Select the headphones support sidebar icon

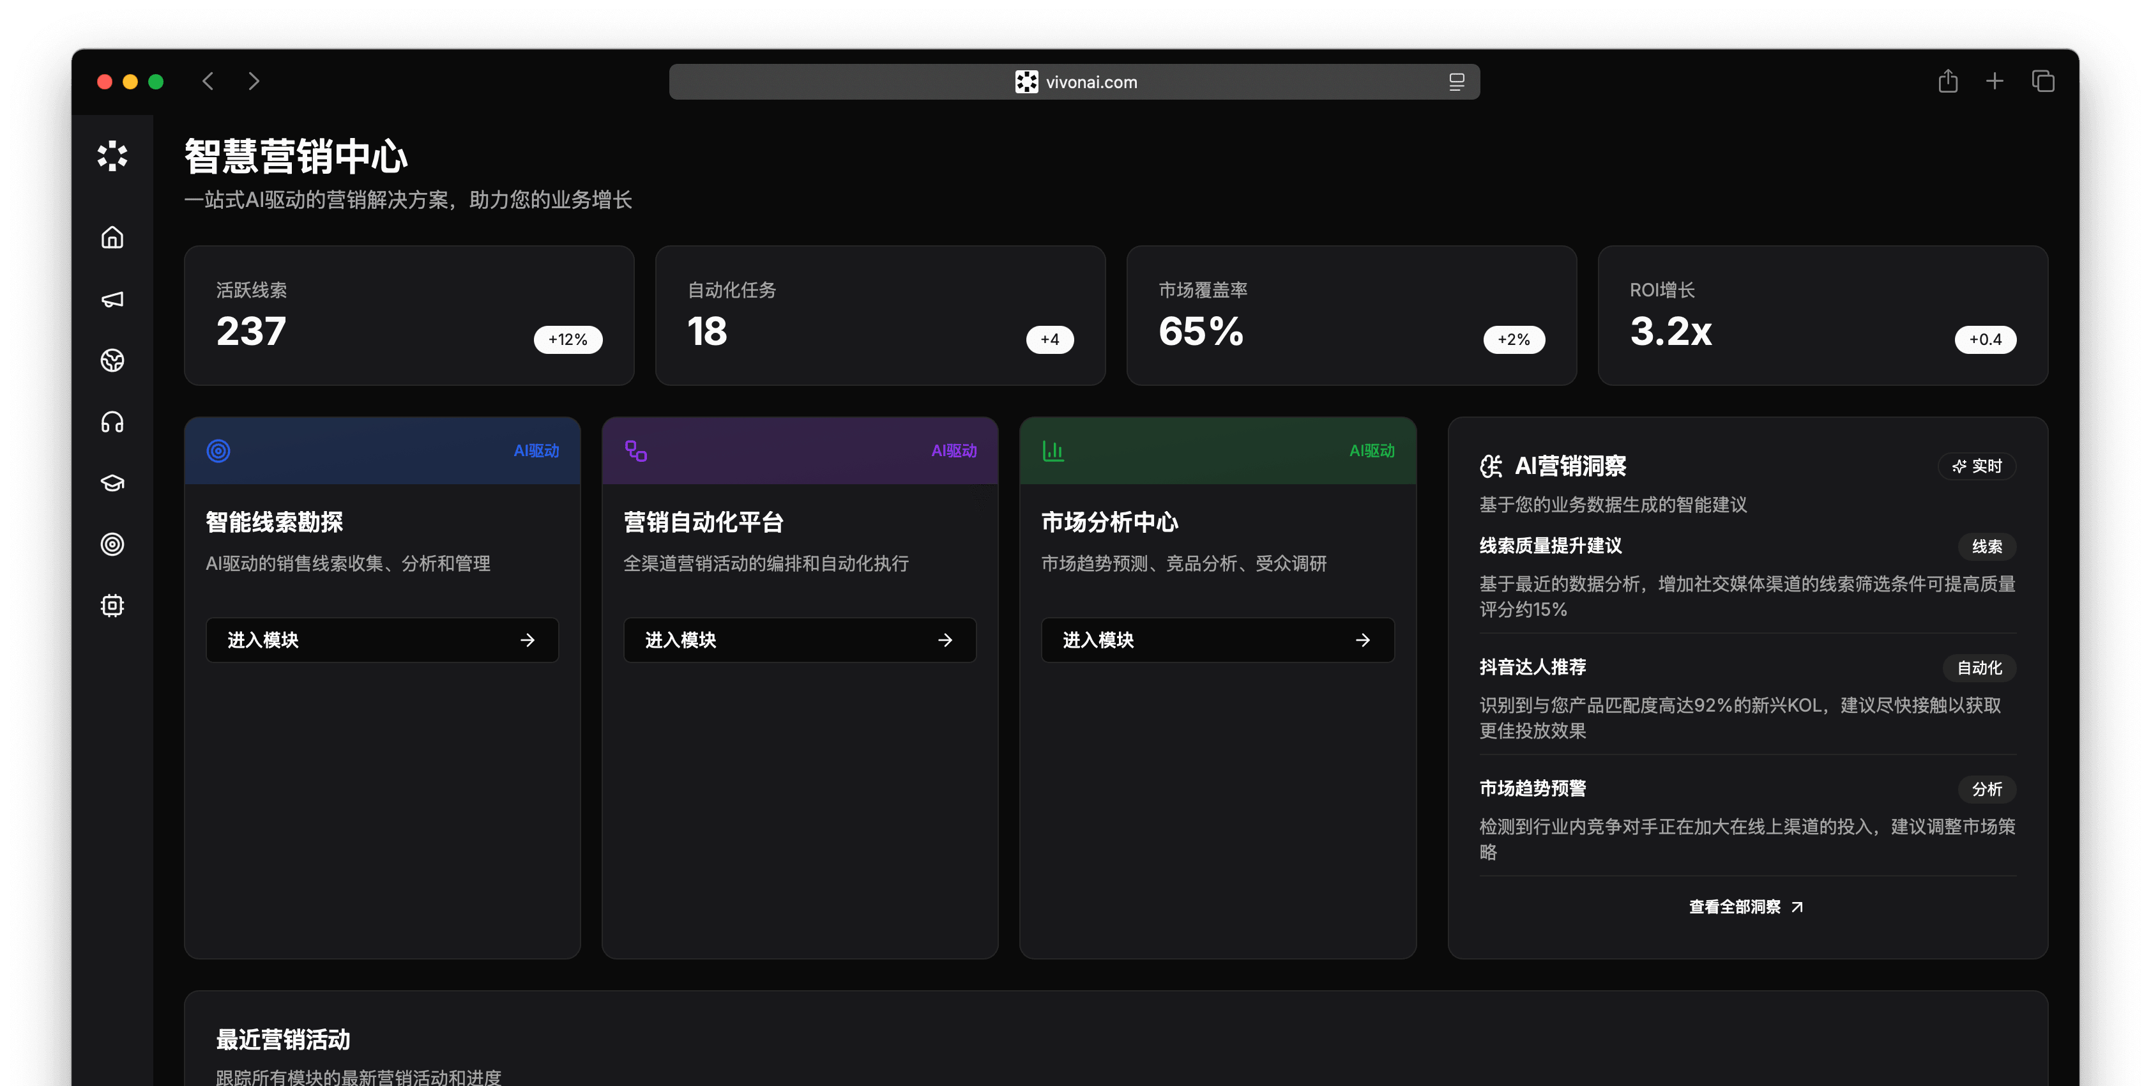pyautogui.click(x=112, y=422)
